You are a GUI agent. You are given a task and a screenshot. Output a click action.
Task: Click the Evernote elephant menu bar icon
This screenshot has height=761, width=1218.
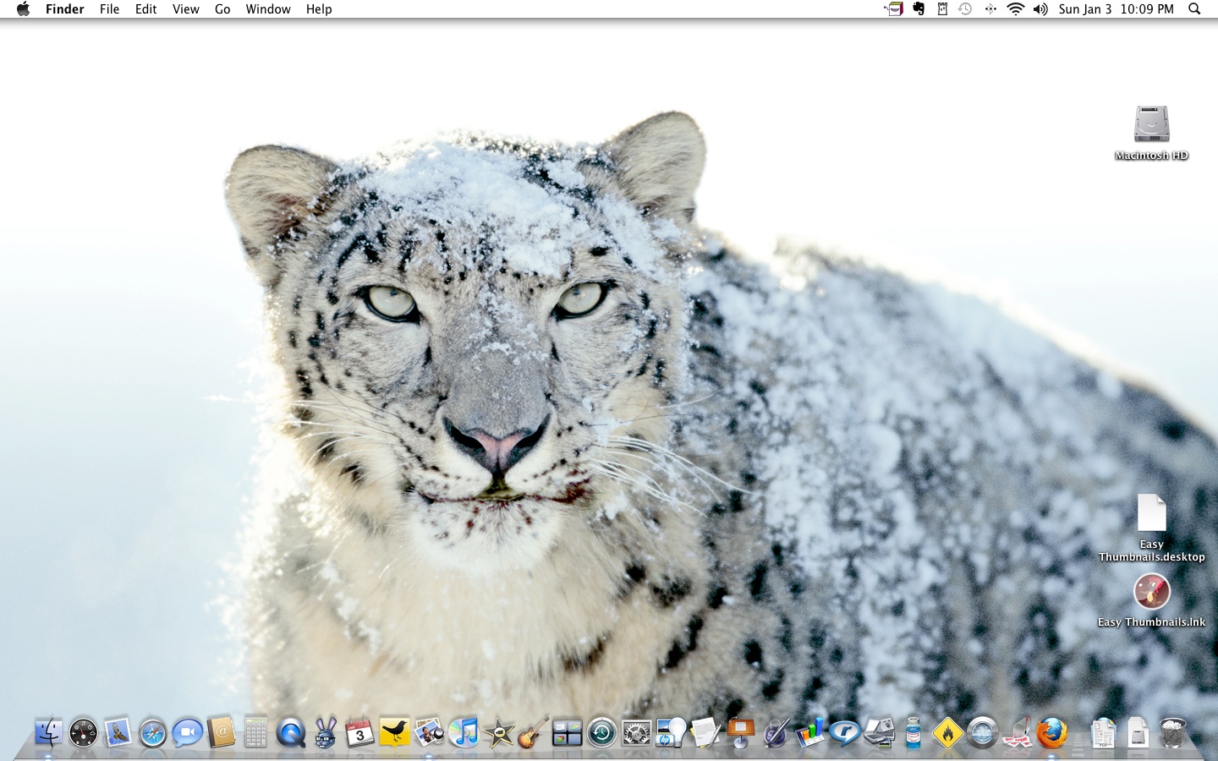(x=918, y=9)
